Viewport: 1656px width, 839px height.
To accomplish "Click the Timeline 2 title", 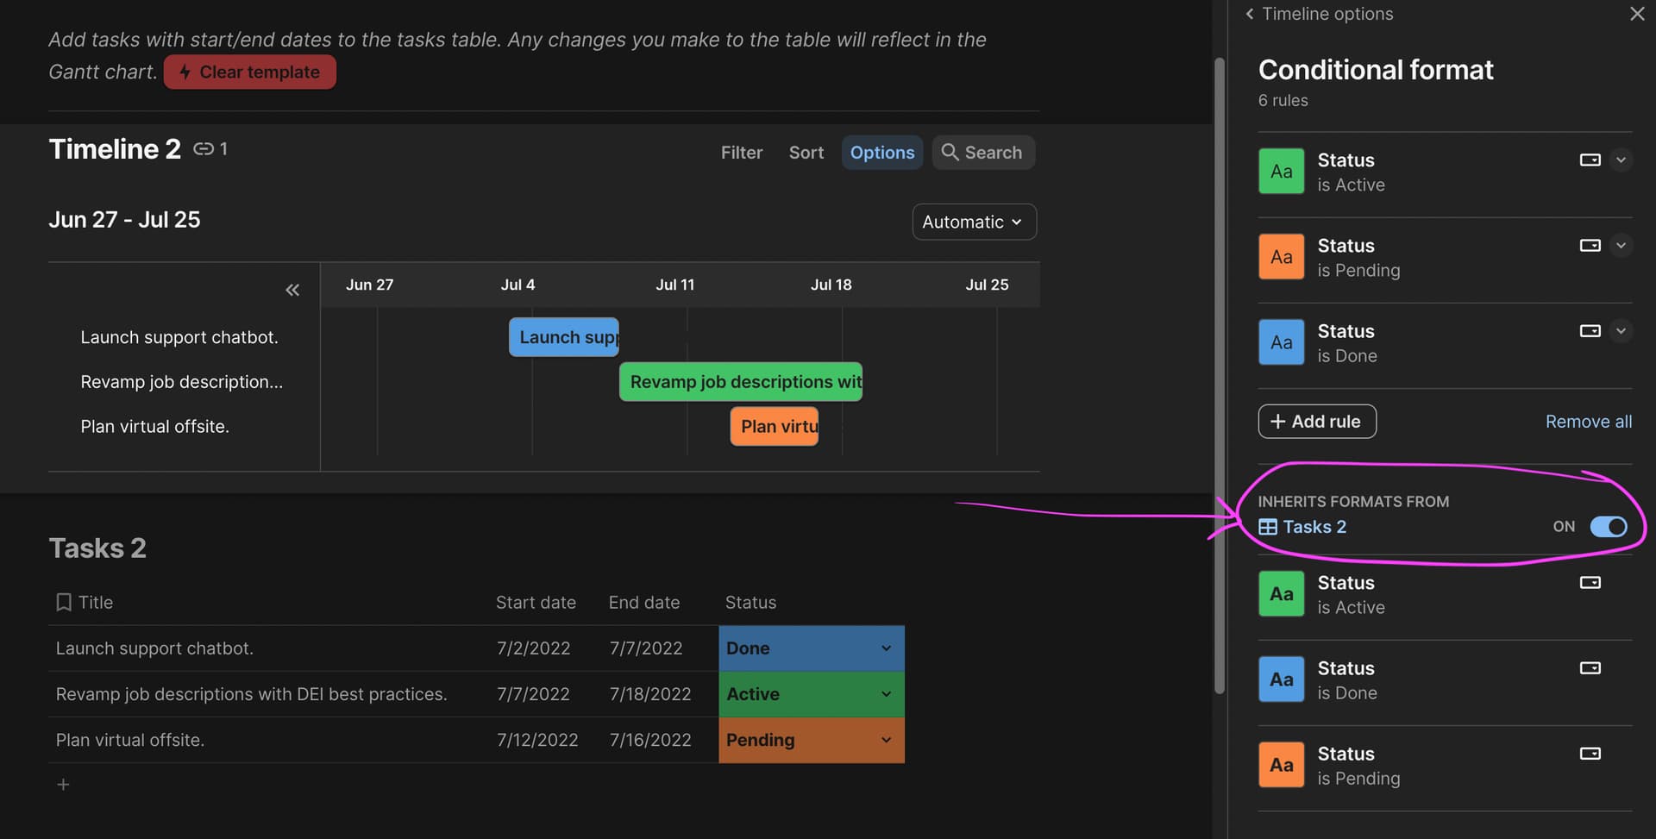I will pyautogui.click(x=115, y=149).
